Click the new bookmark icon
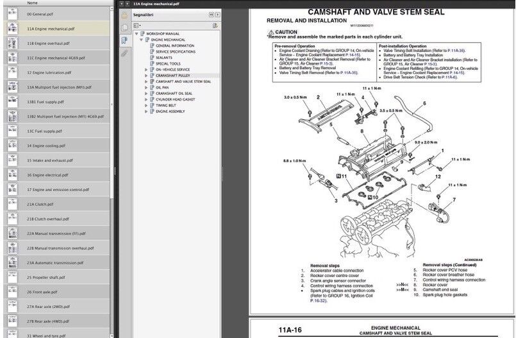Image resolution: width=516 pixels, height=338 pixels. coord(215,26)
